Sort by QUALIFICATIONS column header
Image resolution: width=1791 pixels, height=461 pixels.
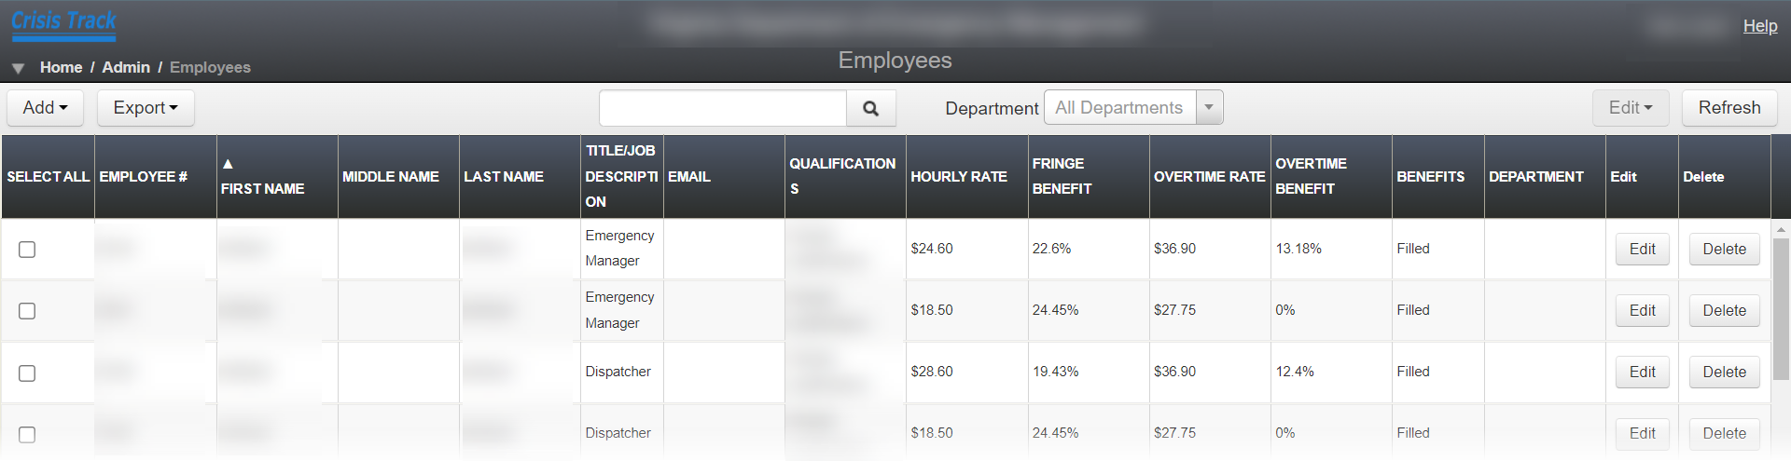pos(845,177)
